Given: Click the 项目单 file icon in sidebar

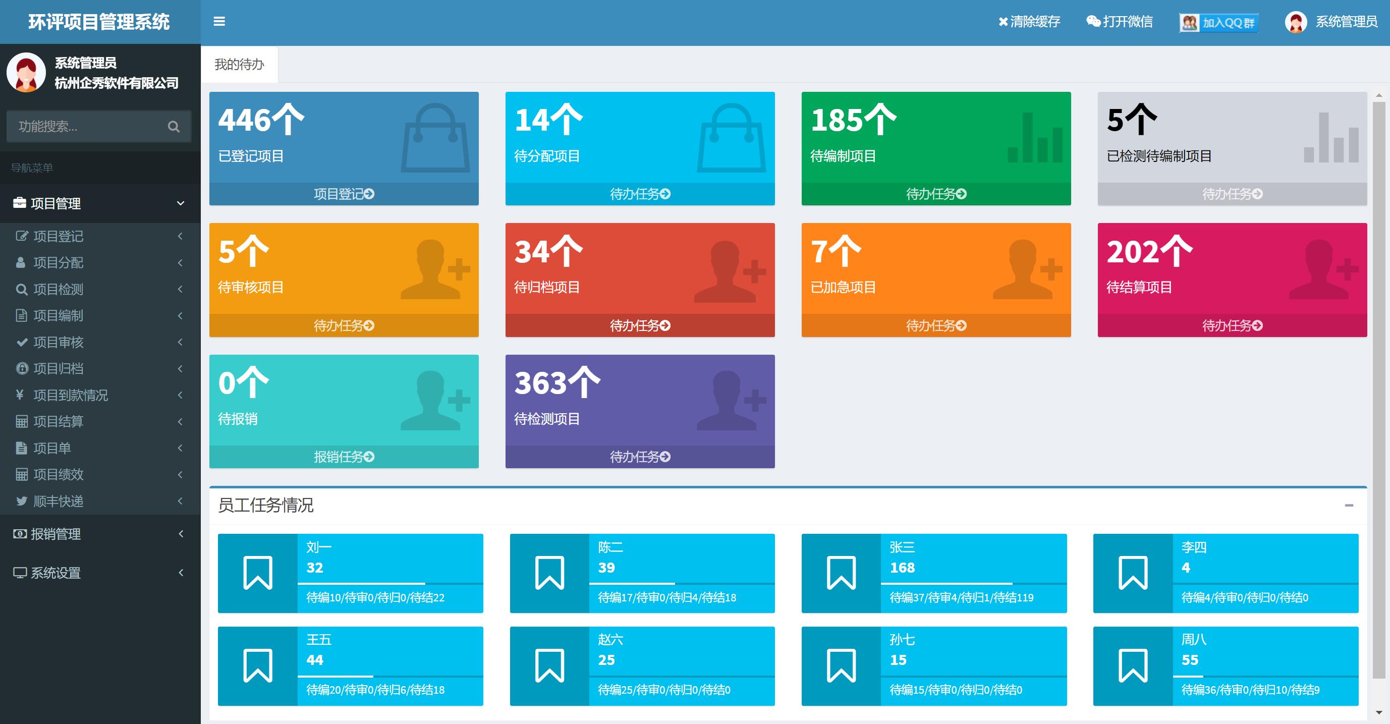Looking at the screenshot, I should [x=21, y=448].
